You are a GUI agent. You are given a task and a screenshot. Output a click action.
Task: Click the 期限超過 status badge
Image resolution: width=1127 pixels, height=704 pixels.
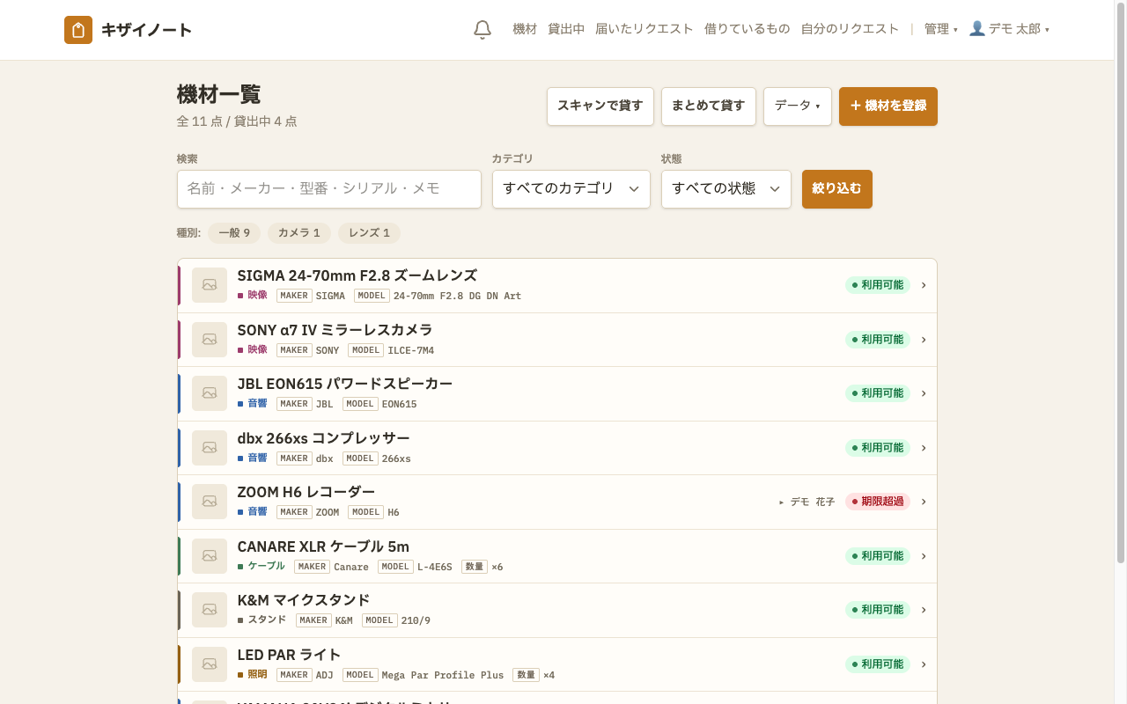coord(878,502)
